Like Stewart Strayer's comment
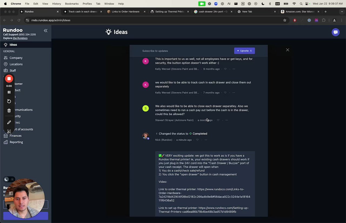Viewport: 346px width, 223px height. pos(218,120)
